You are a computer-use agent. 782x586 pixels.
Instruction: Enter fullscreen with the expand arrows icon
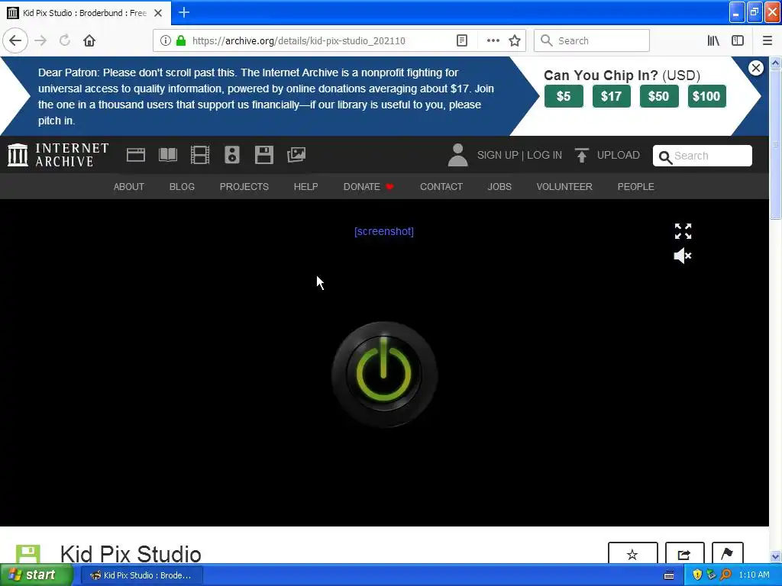683,231
